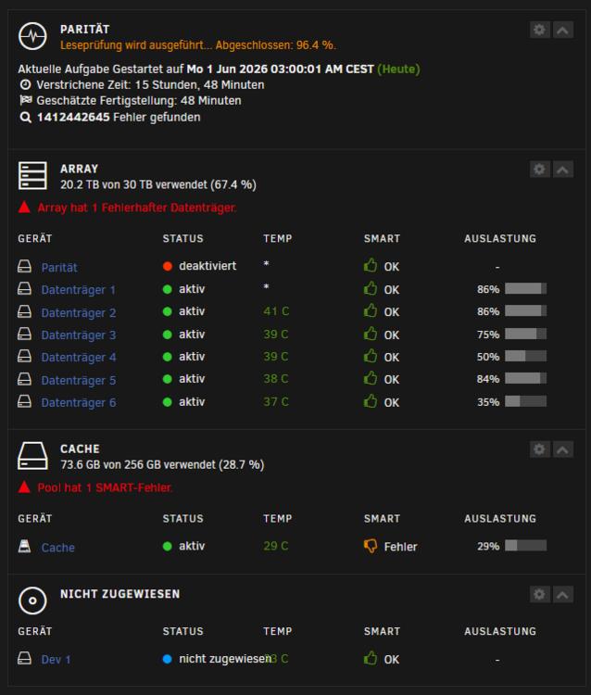Click the Cache drive icon
The height and width of the screenshot is (695, 591).
pos(32,456)
